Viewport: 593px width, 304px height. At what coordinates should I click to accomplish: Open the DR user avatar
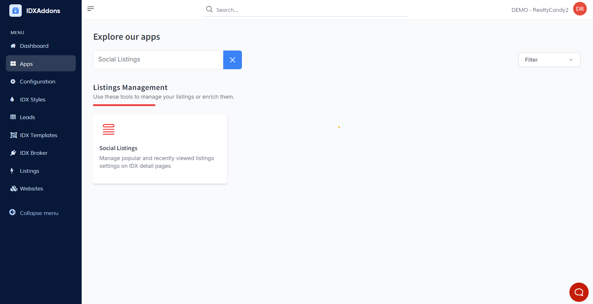(580, 9)
